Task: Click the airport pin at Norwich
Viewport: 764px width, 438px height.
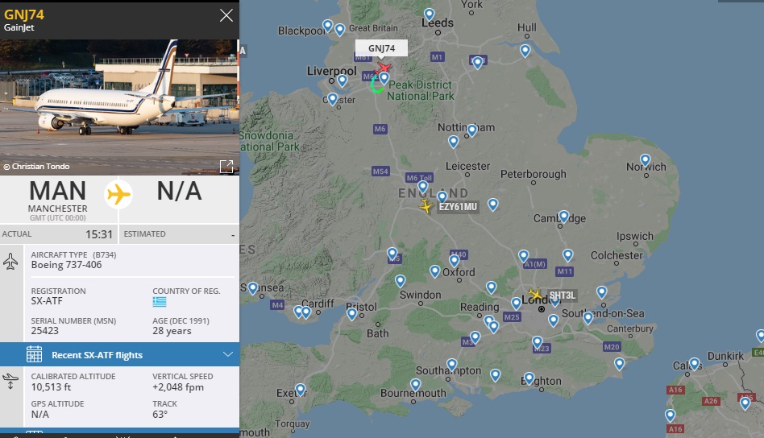Action: [x=646, y=159]
